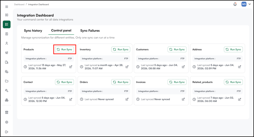Open the key sidebar icon
The height and width of the screenshot is (137, 254).
point(7,90)
